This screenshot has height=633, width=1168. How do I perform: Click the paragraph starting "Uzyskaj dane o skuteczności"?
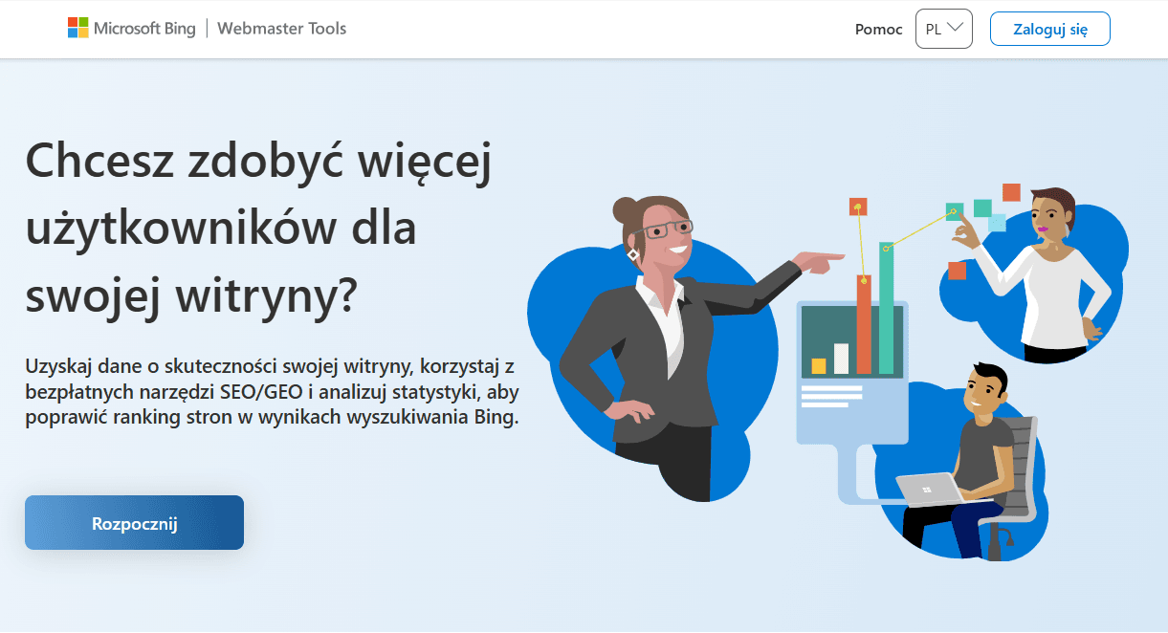point(273,392)
